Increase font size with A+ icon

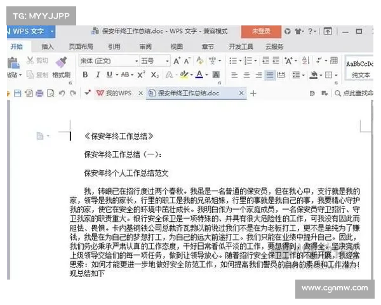tap(177, 61)
